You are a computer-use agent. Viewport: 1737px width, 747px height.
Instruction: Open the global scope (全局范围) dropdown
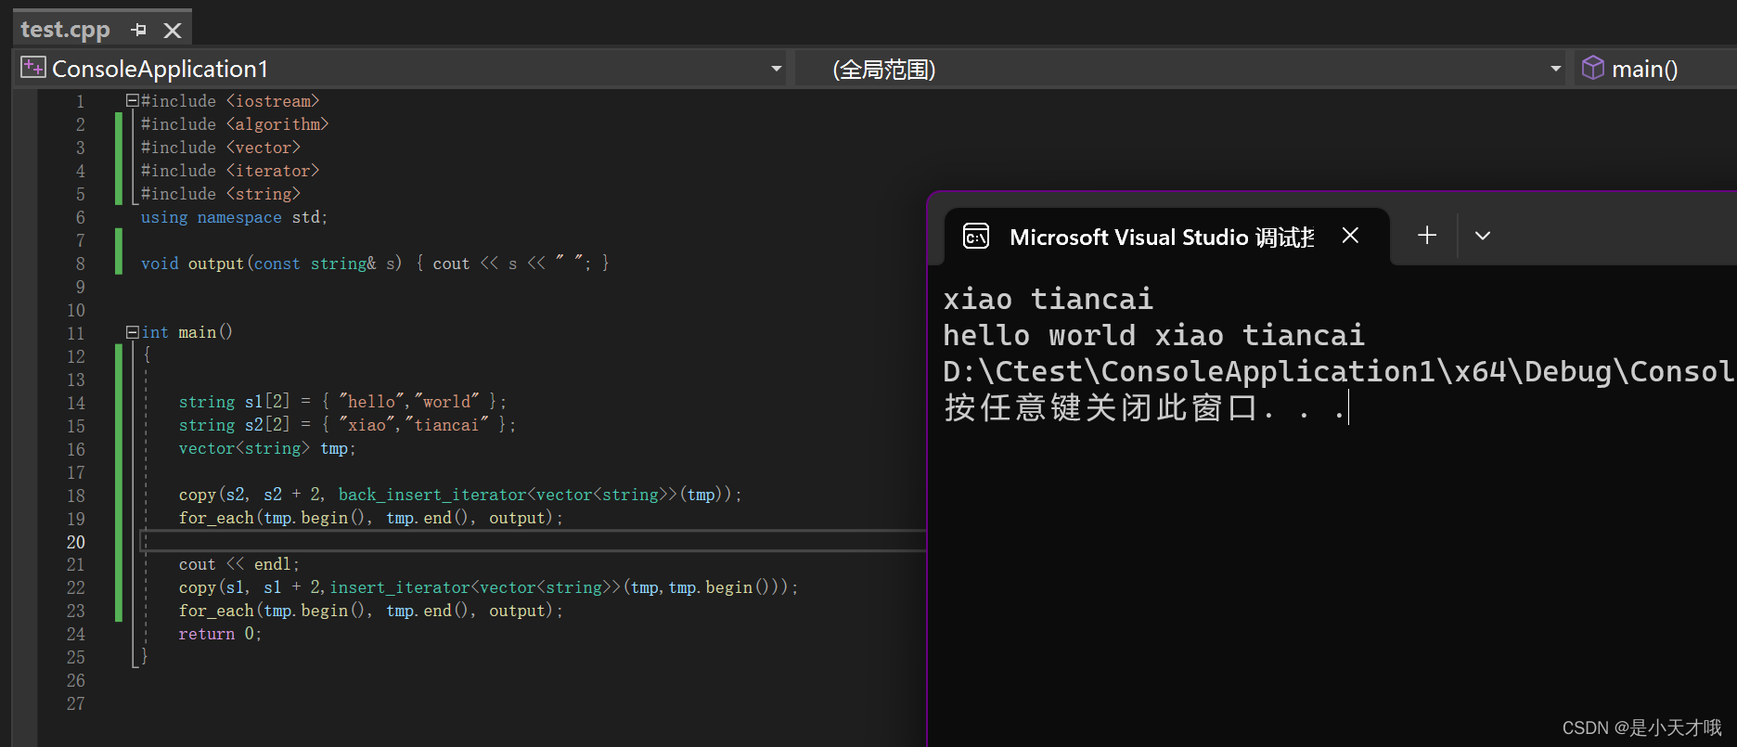1556,69
